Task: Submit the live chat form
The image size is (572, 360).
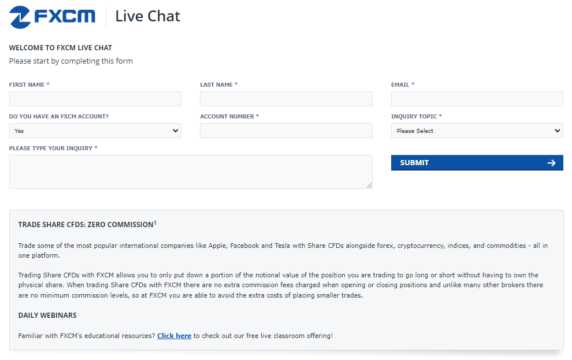Action: [x=477, y=163]
